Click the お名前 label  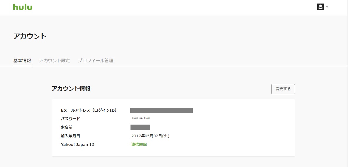click(67, 128)
